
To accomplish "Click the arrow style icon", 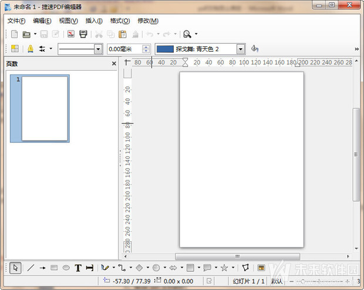I will (42, 49).
